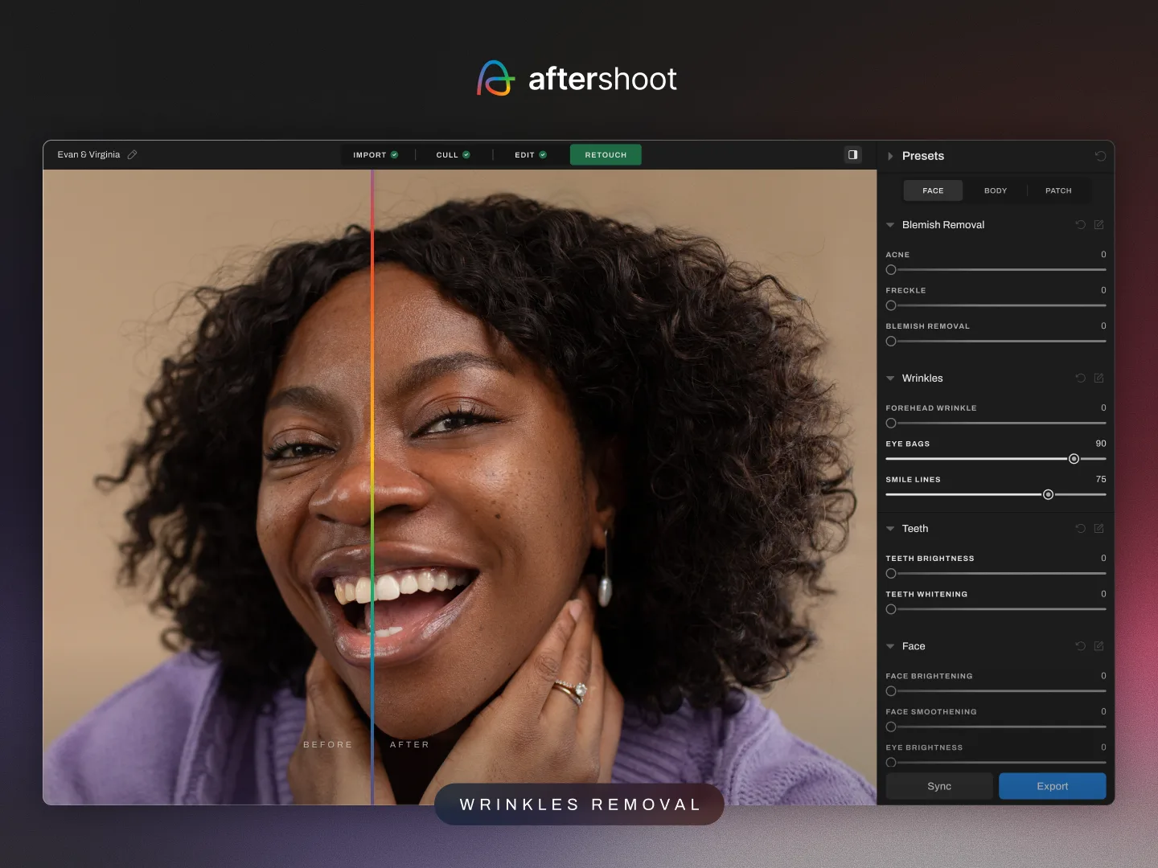Open the PATCH tab
This screenshot has height=868, width=1158.
point(1058,190)
